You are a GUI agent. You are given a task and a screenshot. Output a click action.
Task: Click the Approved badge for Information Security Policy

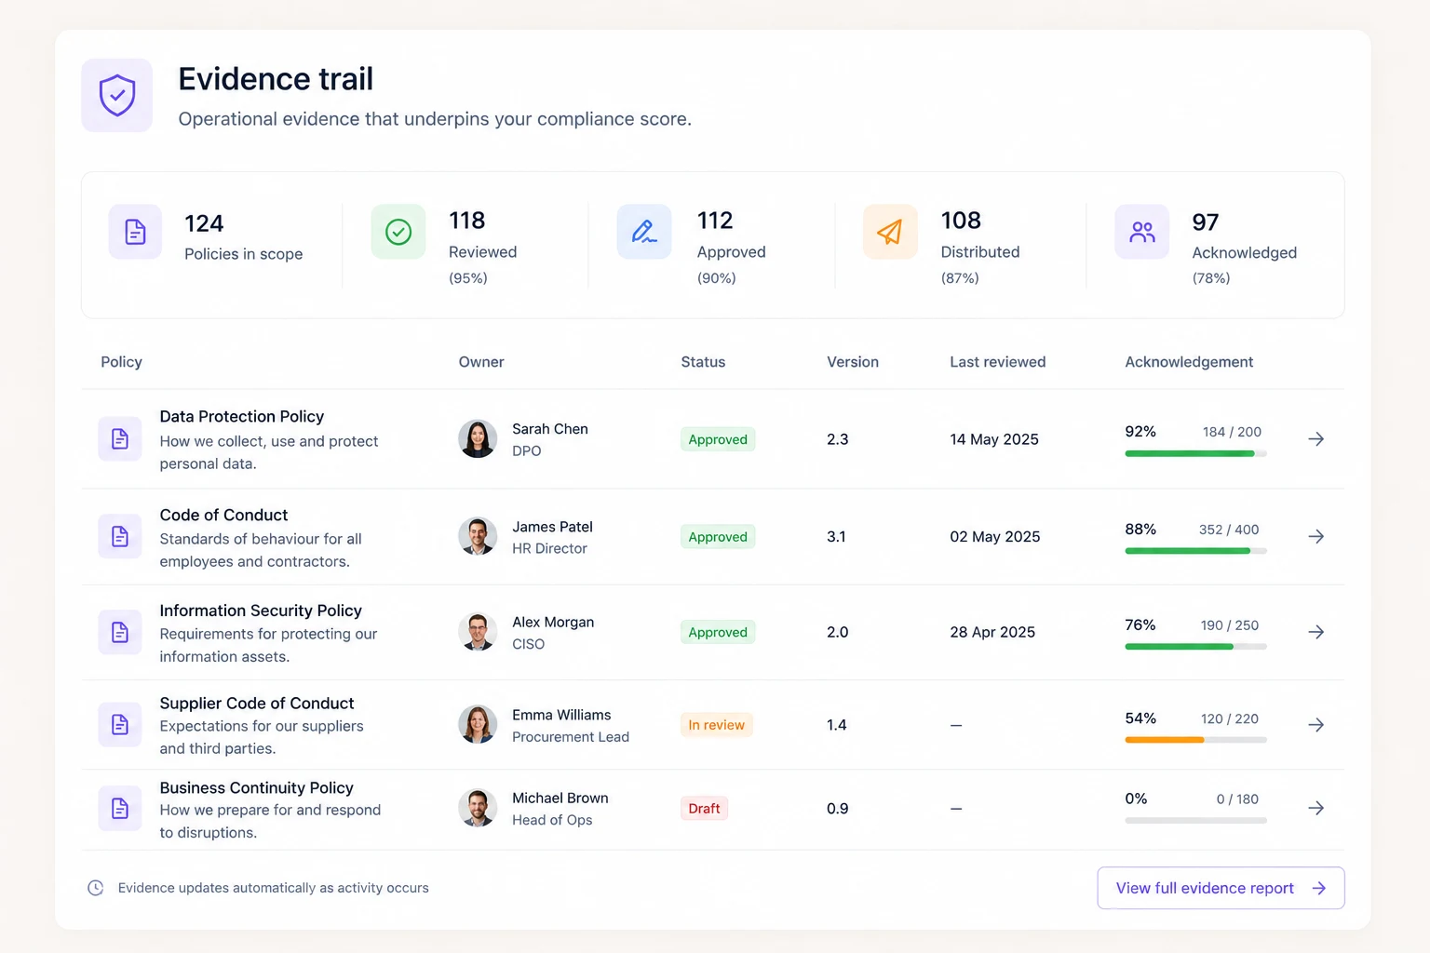(x=718, y=632)
